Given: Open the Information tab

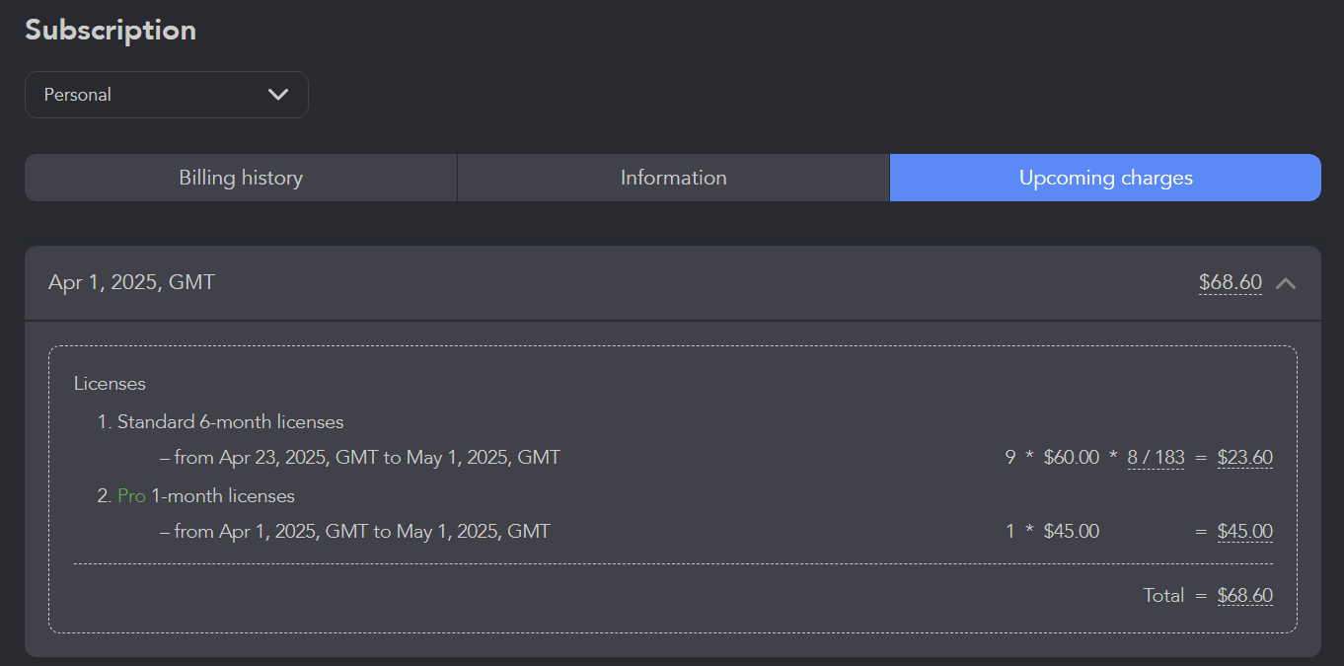Looking at the screenshot, I should tap(673, 178).
